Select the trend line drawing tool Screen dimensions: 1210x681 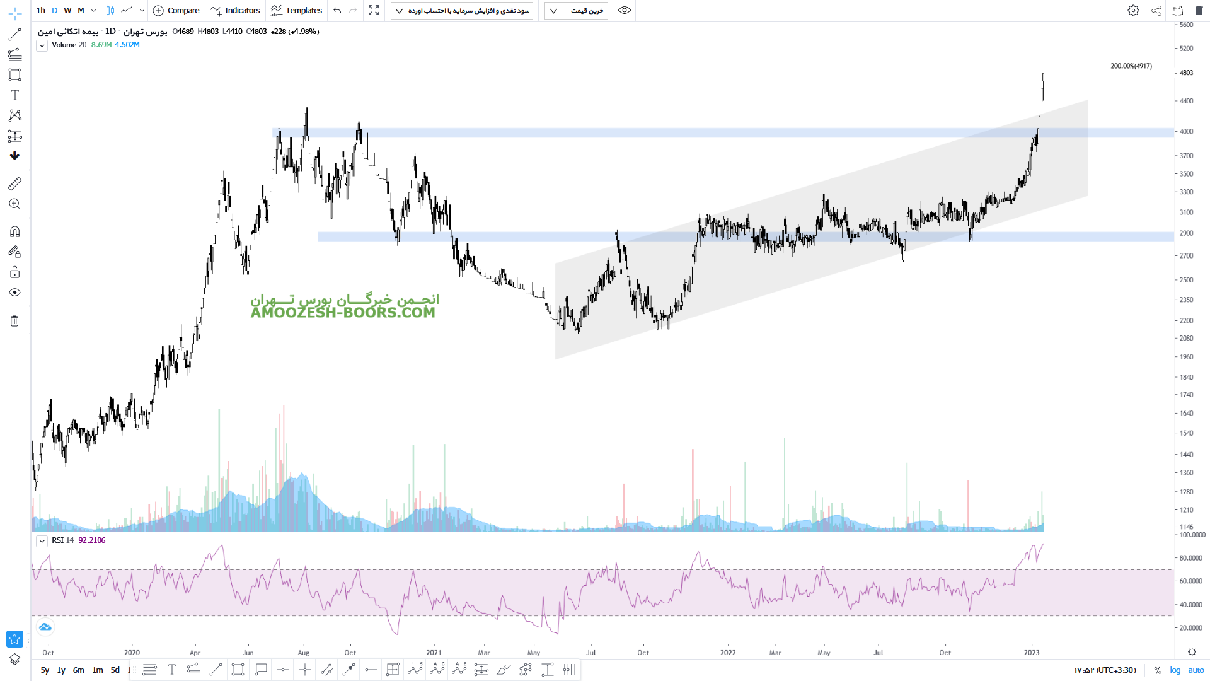(x=14, y=34)
